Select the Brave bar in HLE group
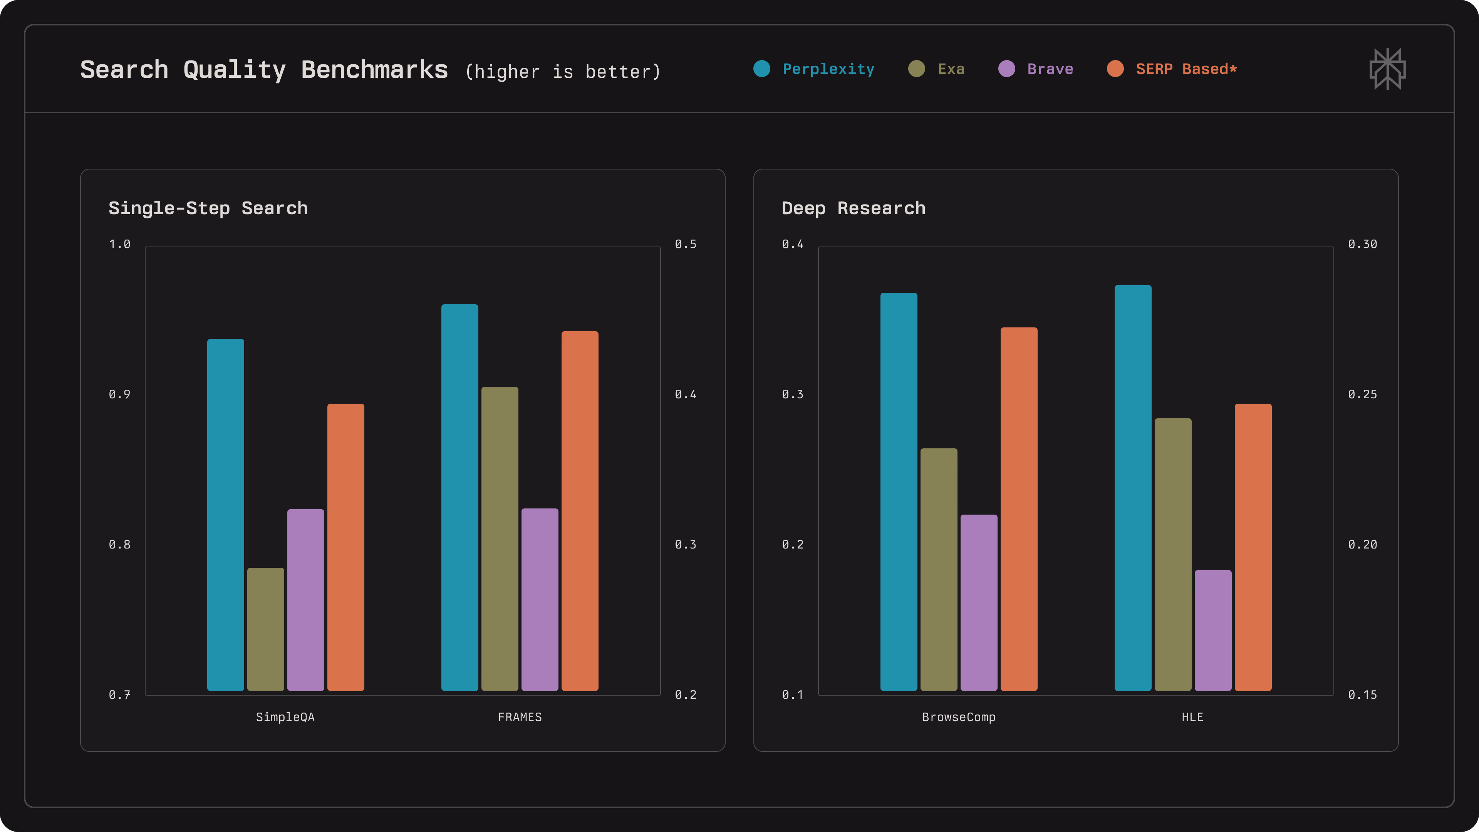This screenshot has width=1479, height=832. coord(1213,630)
